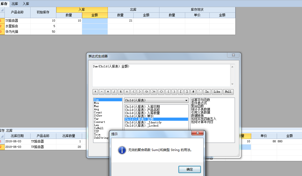Click into the expression text area
This screenshot has height=176, width=302.
click(161, 75)
